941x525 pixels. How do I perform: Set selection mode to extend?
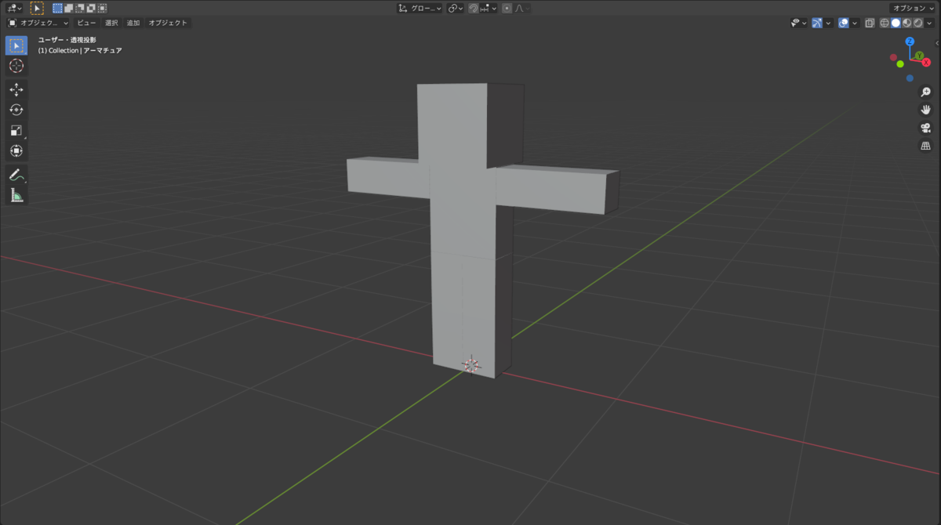coord(69,8)
